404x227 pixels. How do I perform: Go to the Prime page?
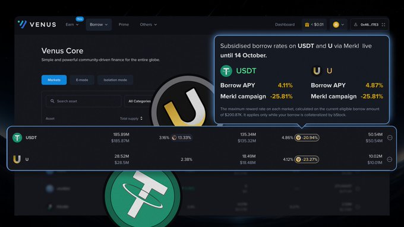pyautogui.click(x=124, y=24)
